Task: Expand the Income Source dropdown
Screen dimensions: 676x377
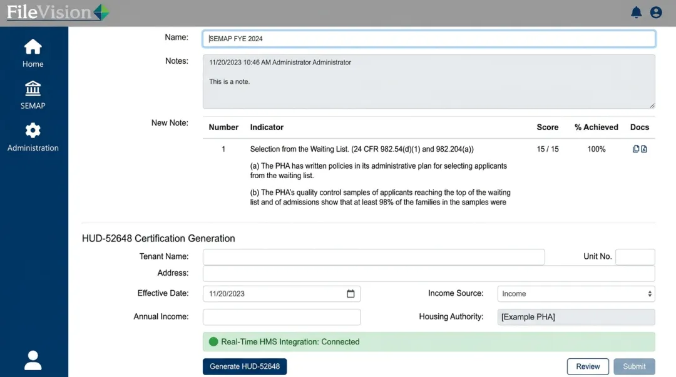Action: click(576, 293)
